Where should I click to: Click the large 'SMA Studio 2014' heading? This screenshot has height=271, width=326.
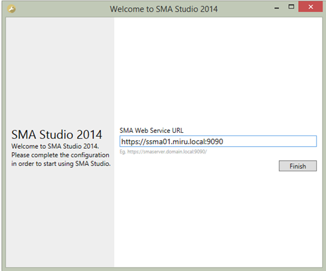[56, 135]
